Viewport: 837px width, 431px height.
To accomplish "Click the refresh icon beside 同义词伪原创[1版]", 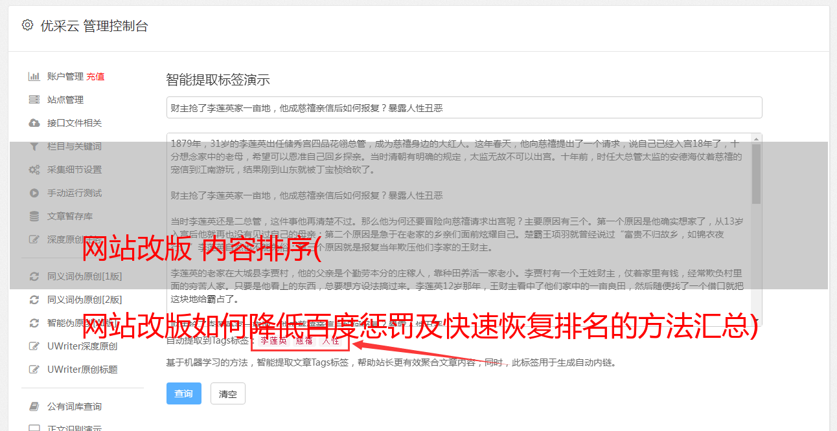I will 34,276.
